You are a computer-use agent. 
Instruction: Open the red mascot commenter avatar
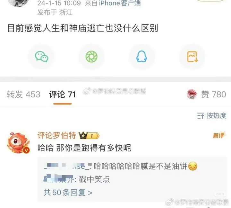pos(18,143)
